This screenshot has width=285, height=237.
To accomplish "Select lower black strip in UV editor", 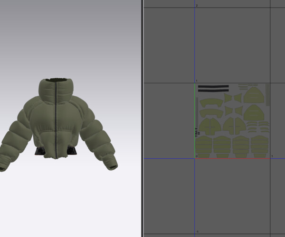I will point(213,91).
